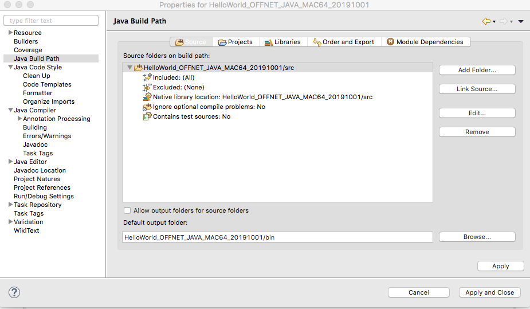Click the source folder icon for src
530x309 pixels.
(x=138, y=68)
